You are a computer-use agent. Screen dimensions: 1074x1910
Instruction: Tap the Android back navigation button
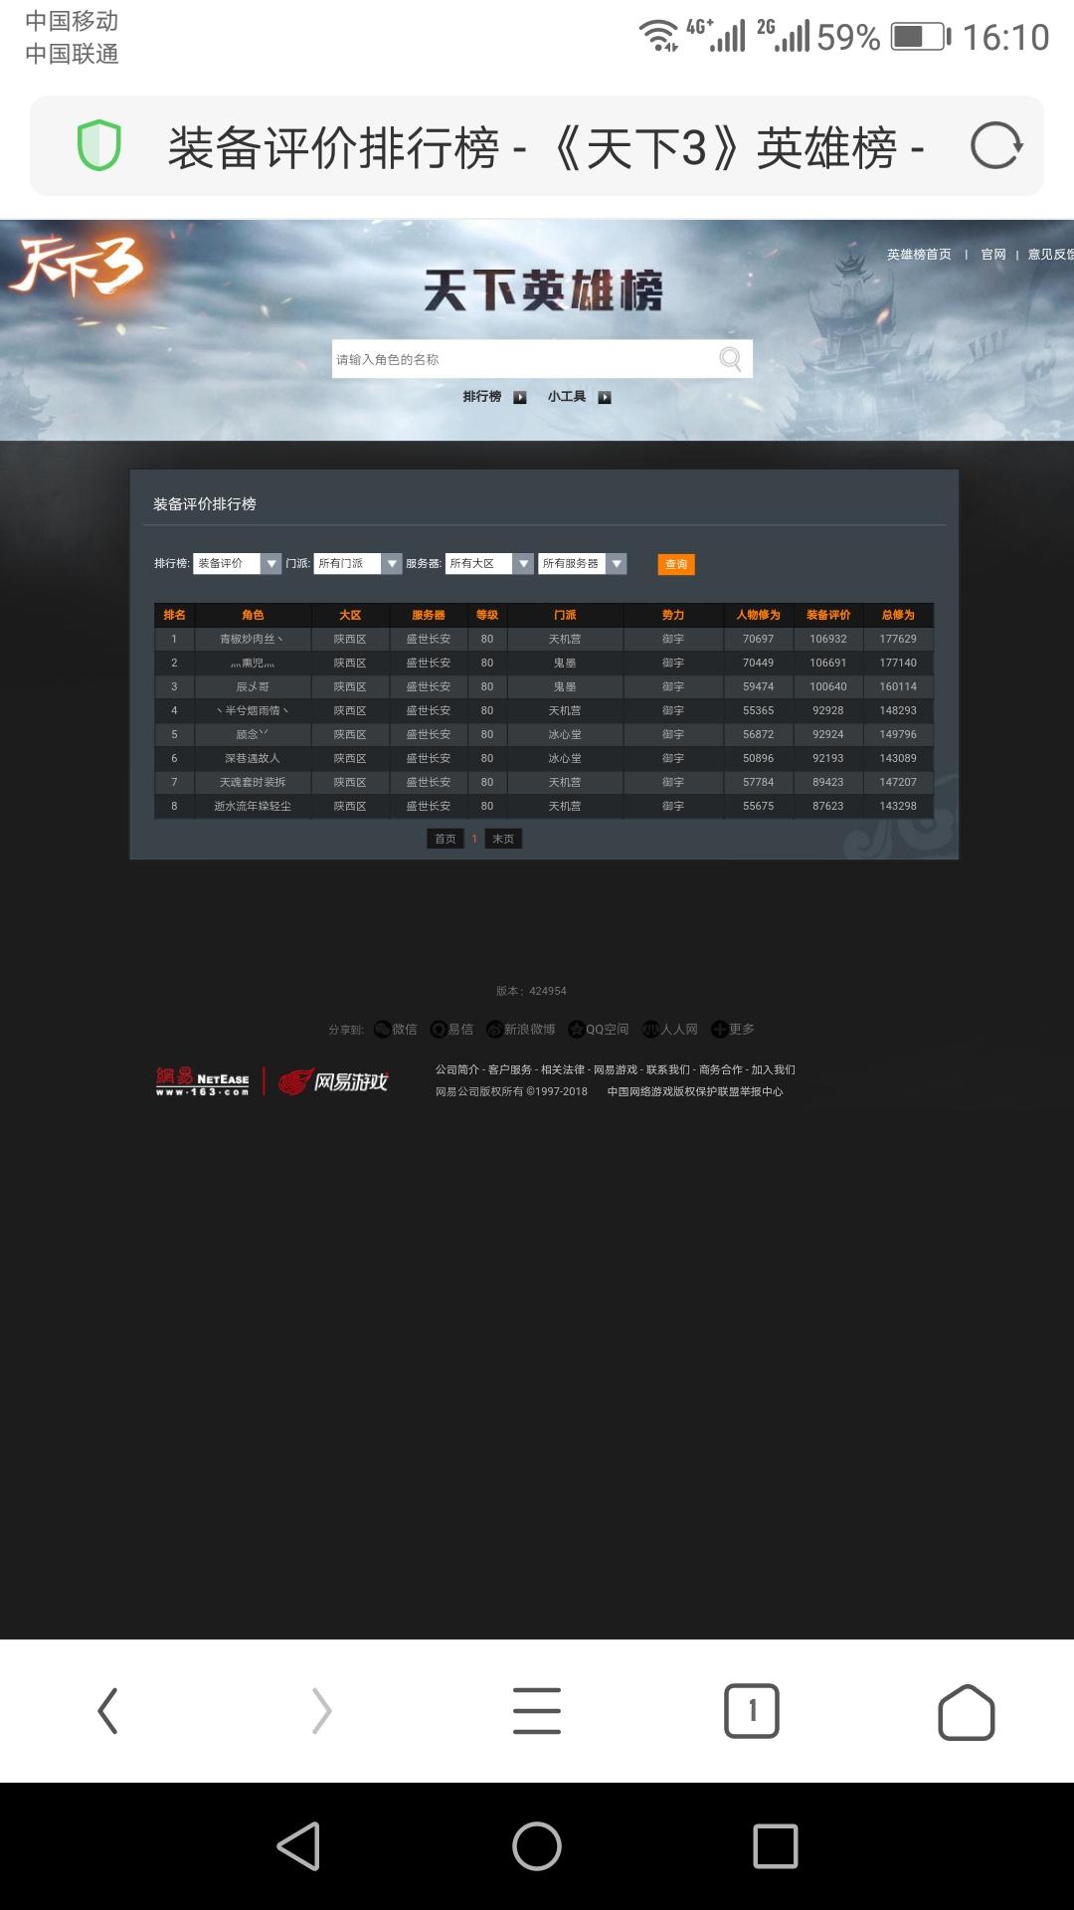[x=298, y=1846]
